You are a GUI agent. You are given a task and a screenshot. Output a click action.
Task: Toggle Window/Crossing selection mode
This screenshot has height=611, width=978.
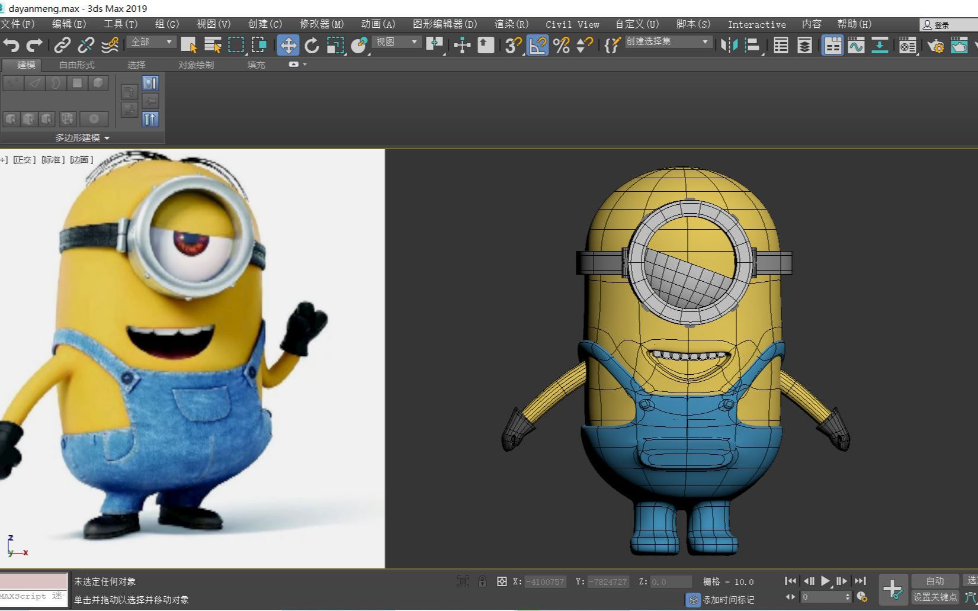259,44
